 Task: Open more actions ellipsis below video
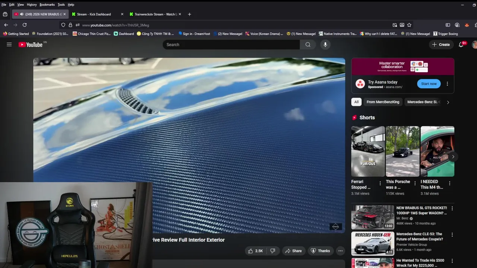coord(340,251)
